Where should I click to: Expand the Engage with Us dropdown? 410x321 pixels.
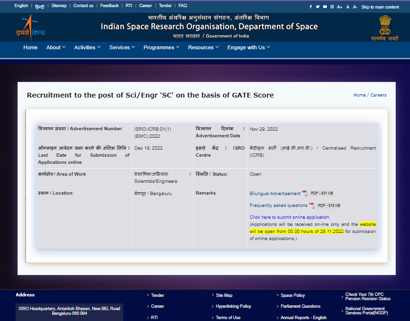[248, 47]
